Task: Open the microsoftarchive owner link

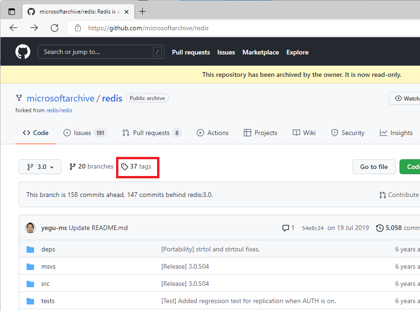Action: pyautogui.click(x=61, y=98)
